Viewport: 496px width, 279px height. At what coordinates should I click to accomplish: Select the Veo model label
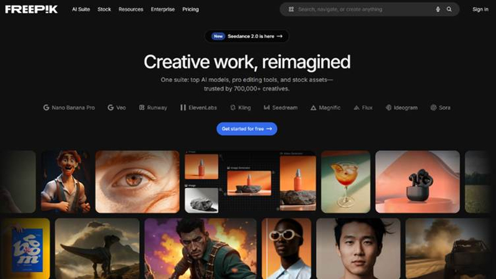click(x=121, y=107)
